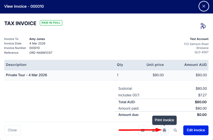Click customer name Amy Jones

point(37,39)
